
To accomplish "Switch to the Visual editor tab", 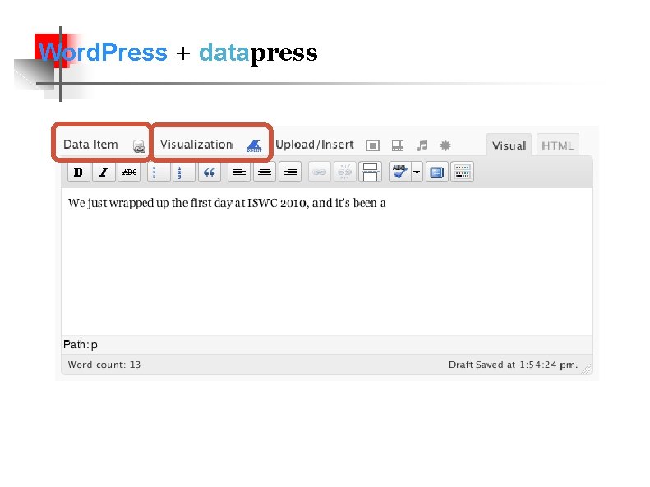I will 509,145.
